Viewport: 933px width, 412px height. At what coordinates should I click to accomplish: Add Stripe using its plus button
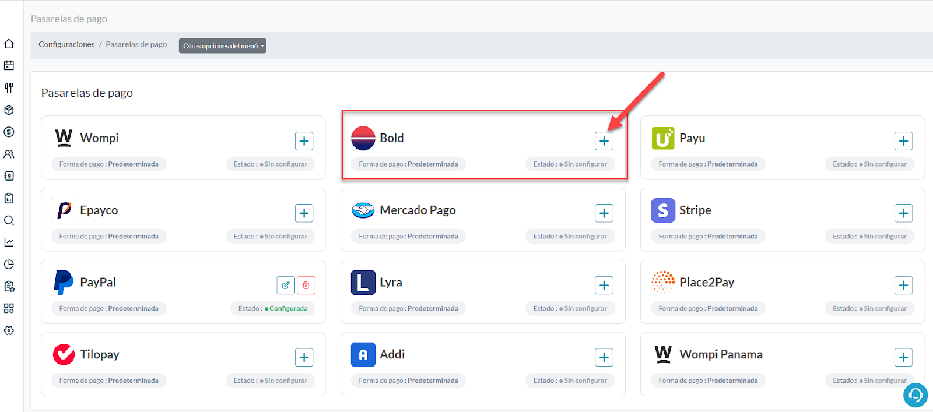point(903,213)
